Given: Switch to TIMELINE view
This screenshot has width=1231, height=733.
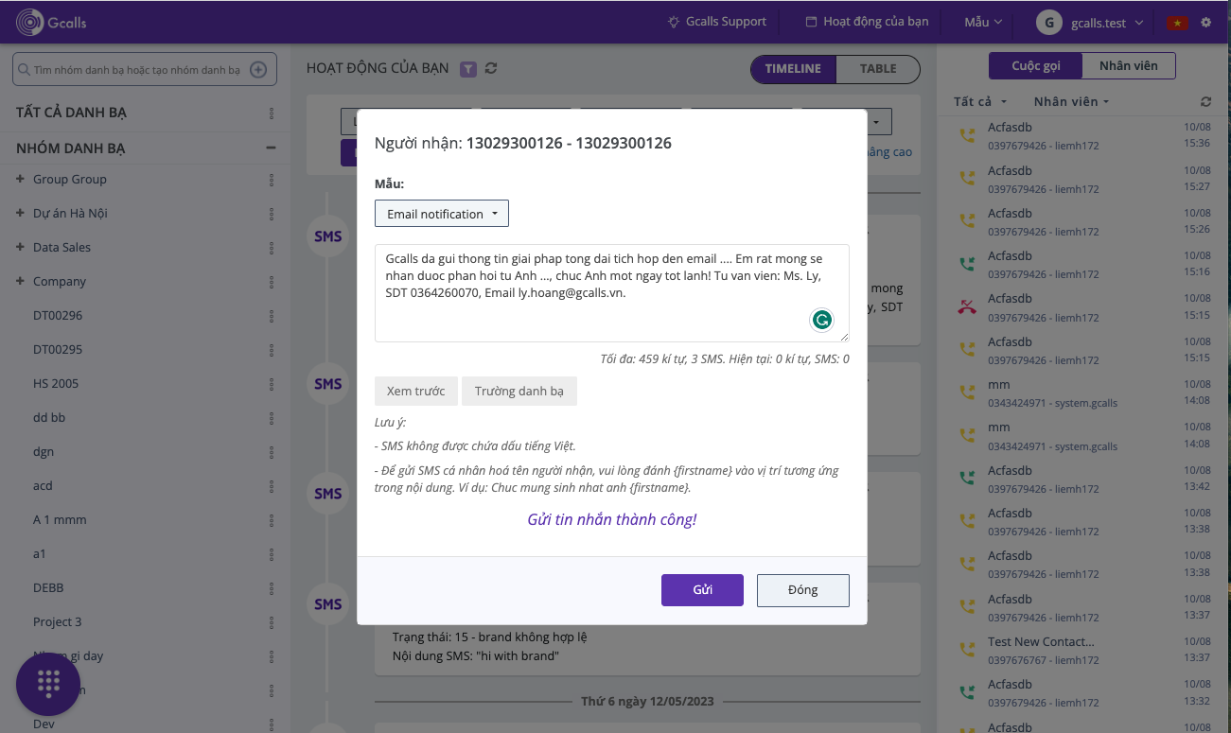Looking at the screenshot, I should point(793,69).
